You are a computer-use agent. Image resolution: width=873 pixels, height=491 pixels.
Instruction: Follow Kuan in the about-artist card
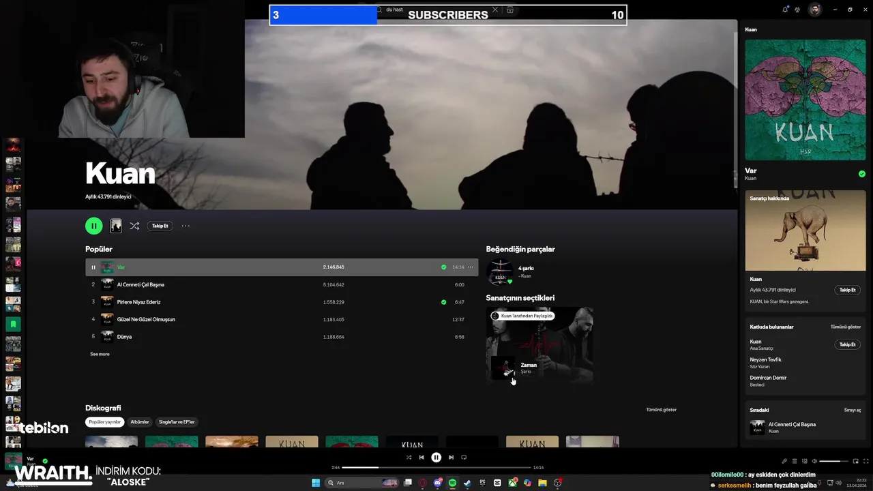coord(847,290)
